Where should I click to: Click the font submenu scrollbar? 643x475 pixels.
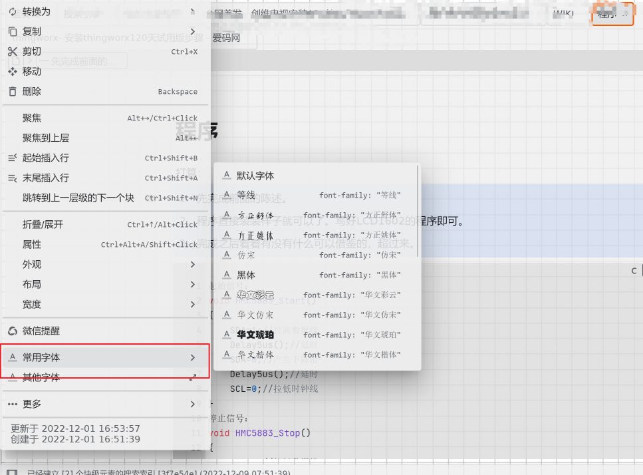pyautogui.click(x=418, y=212)
